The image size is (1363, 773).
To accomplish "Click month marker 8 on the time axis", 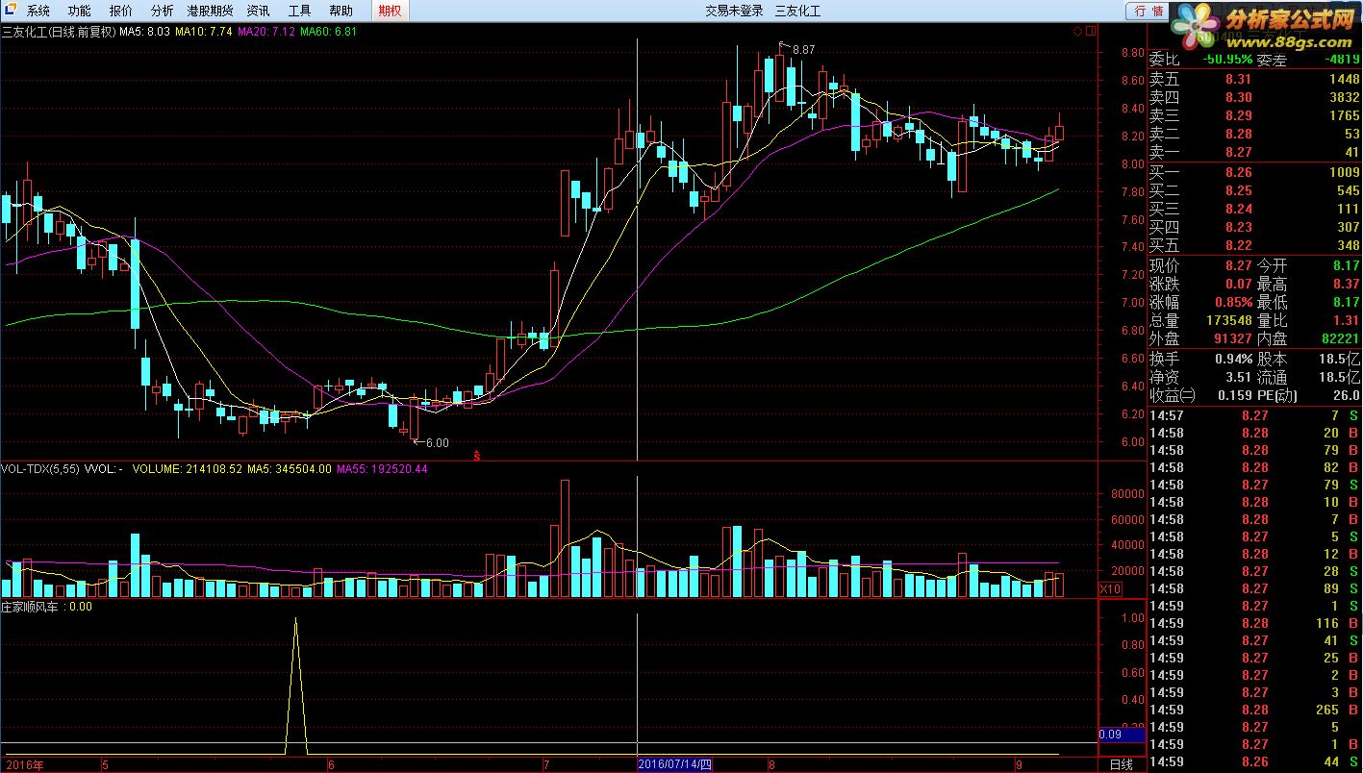I will [771, 765].
